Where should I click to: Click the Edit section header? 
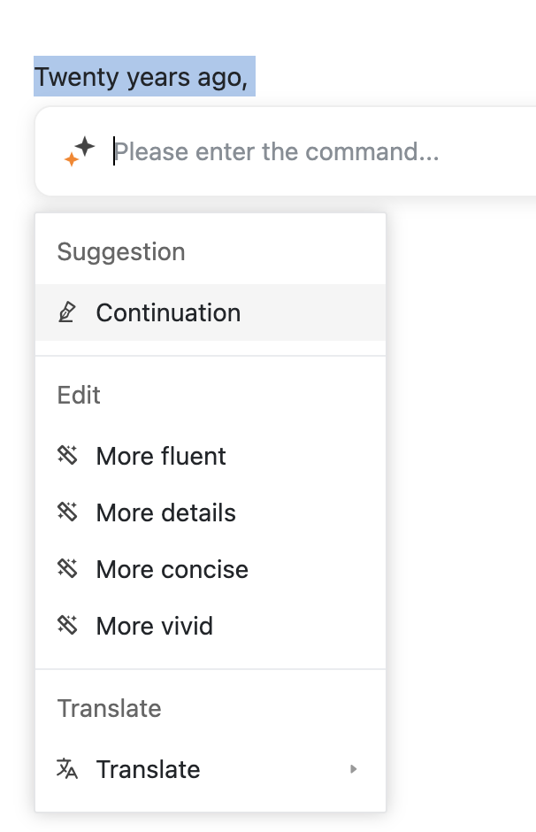80,395
